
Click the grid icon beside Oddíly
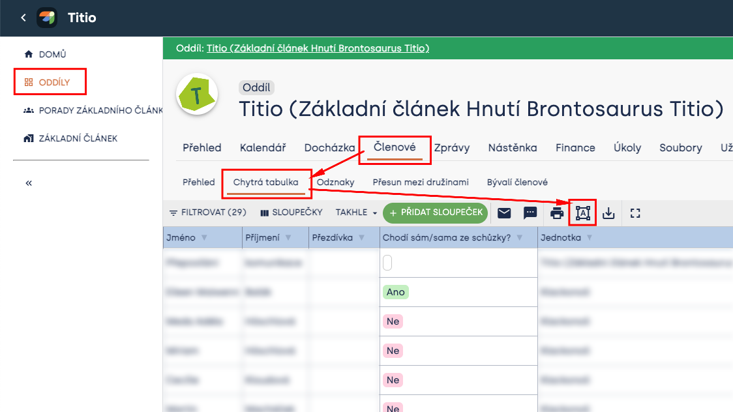pos(29,82)
